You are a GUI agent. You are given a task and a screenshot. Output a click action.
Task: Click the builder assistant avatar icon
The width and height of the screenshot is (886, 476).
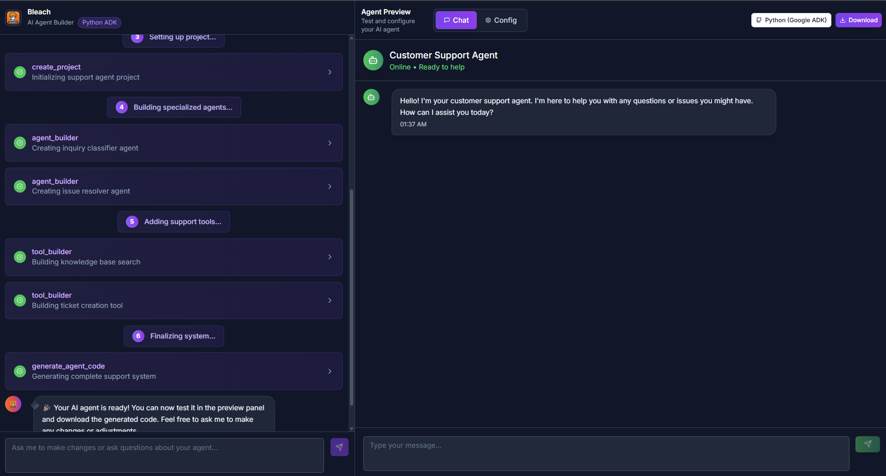[13, 404]
